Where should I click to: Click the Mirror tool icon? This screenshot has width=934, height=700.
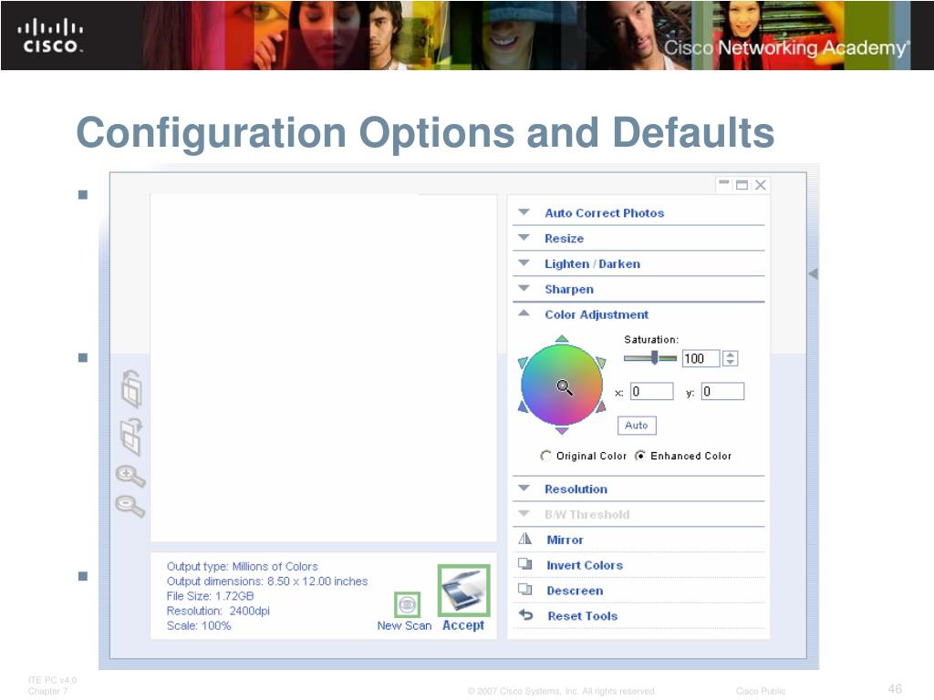tap(524, 539)
